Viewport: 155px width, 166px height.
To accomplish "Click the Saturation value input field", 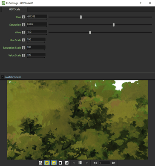I will [x=37, y=24].
